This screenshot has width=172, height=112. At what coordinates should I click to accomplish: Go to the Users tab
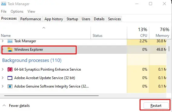[x=86, y=19]
